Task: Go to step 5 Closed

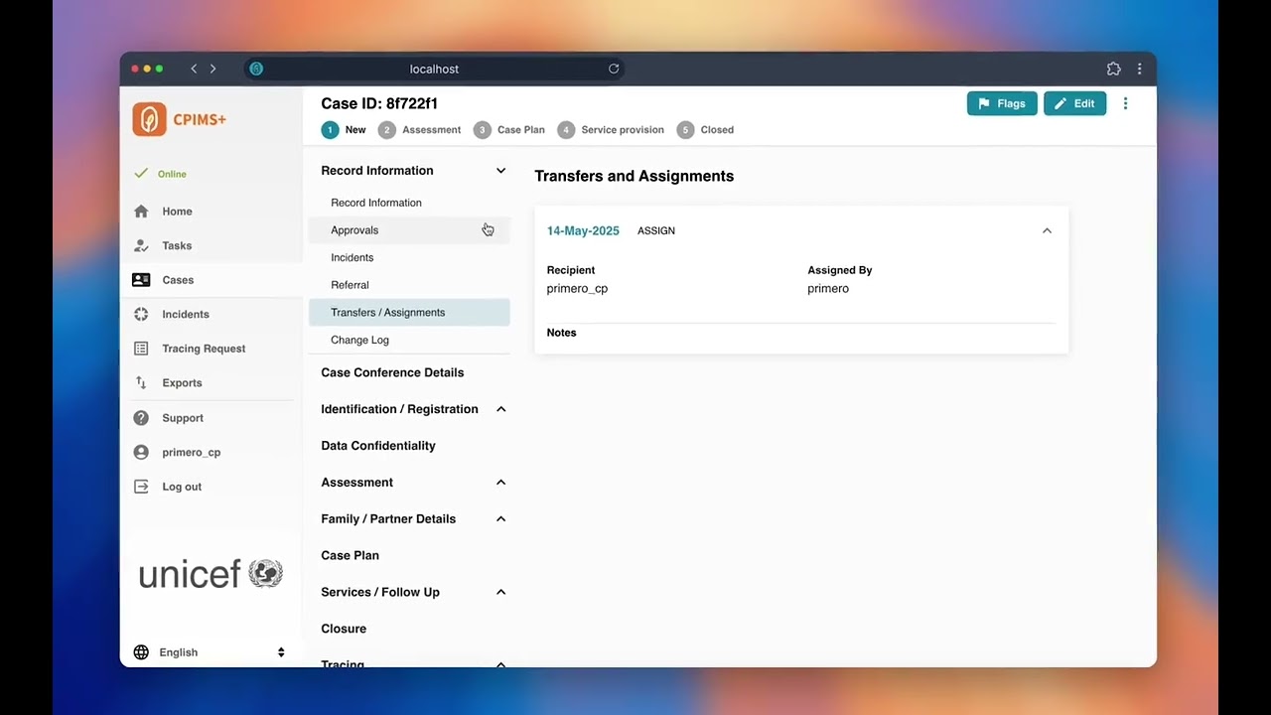Action: (705, 130)
